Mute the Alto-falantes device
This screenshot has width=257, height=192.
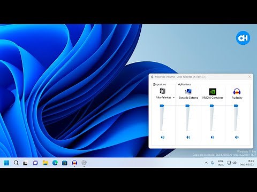(163, 137)
